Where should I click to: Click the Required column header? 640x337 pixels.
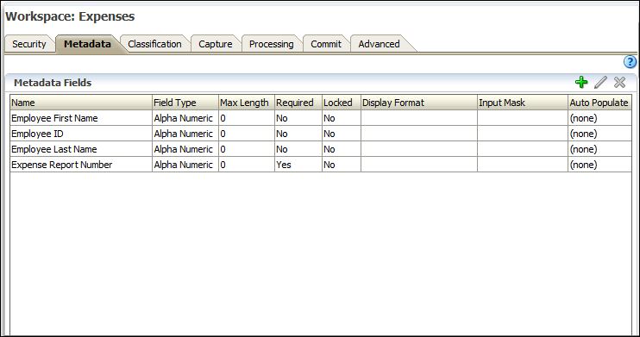point(298,103)
